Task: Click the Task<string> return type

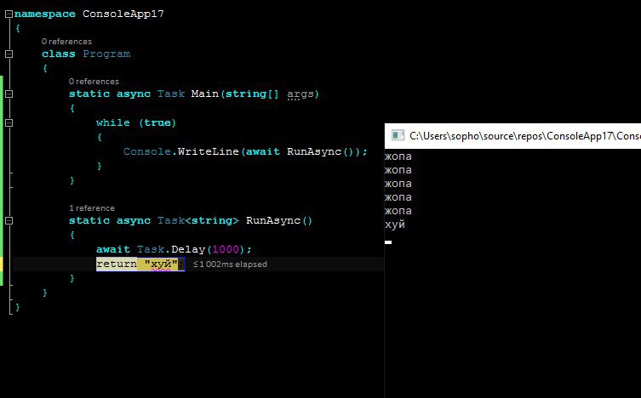Action: pos(198,221)
